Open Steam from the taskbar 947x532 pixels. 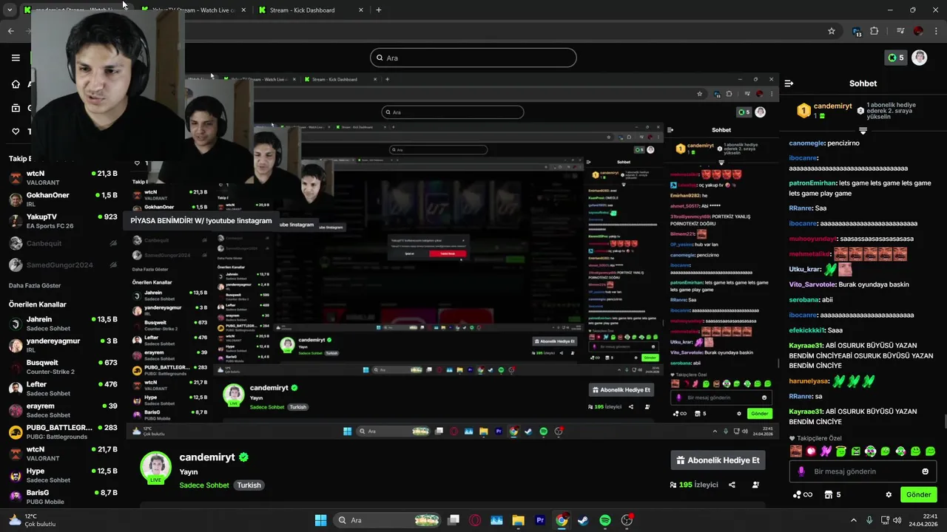coord(583,520)
